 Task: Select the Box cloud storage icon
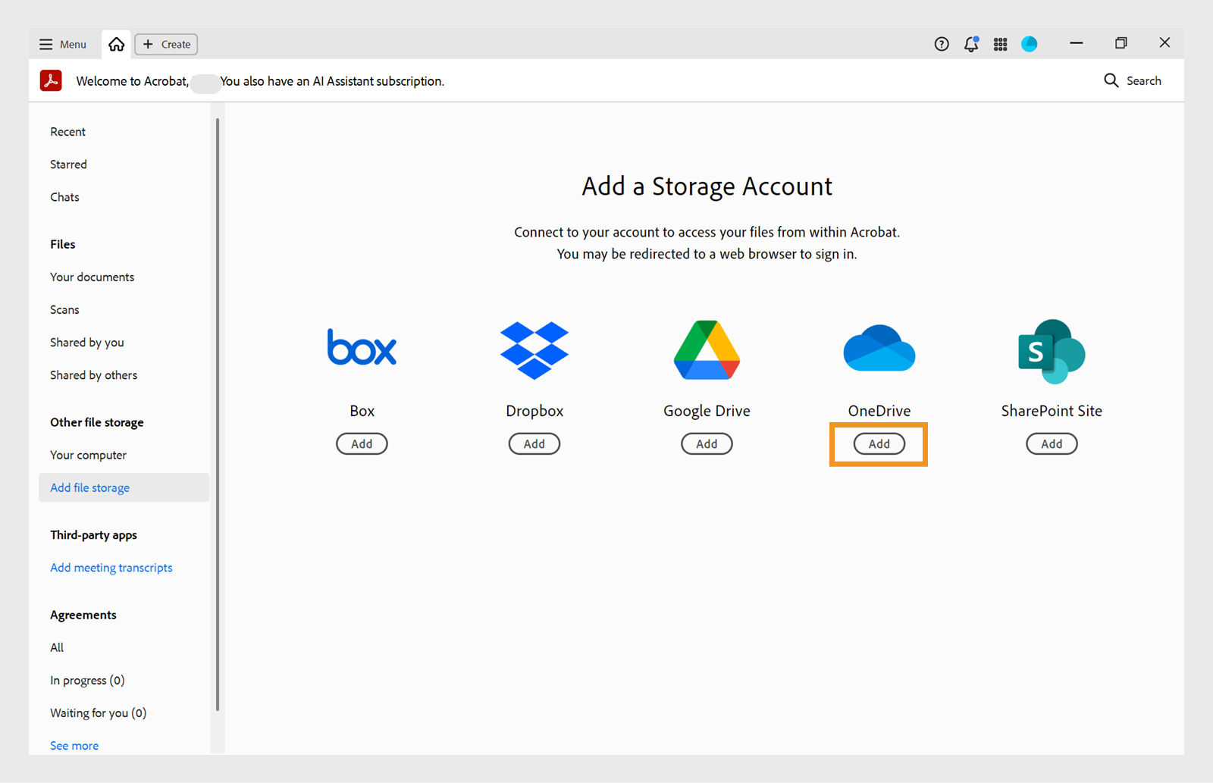[x=362, y=348]
